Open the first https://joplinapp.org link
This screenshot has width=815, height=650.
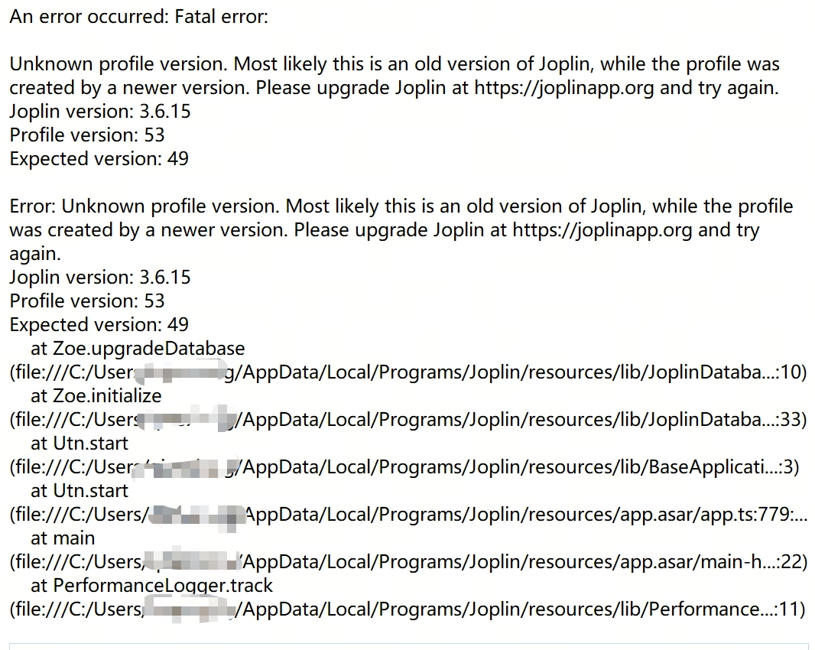[x=564, y=88]
